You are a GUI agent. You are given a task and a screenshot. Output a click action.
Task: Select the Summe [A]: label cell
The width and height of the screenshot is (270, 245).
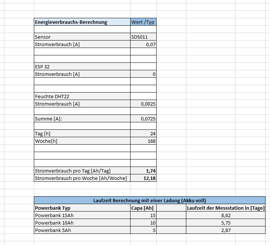coord(82,119)
